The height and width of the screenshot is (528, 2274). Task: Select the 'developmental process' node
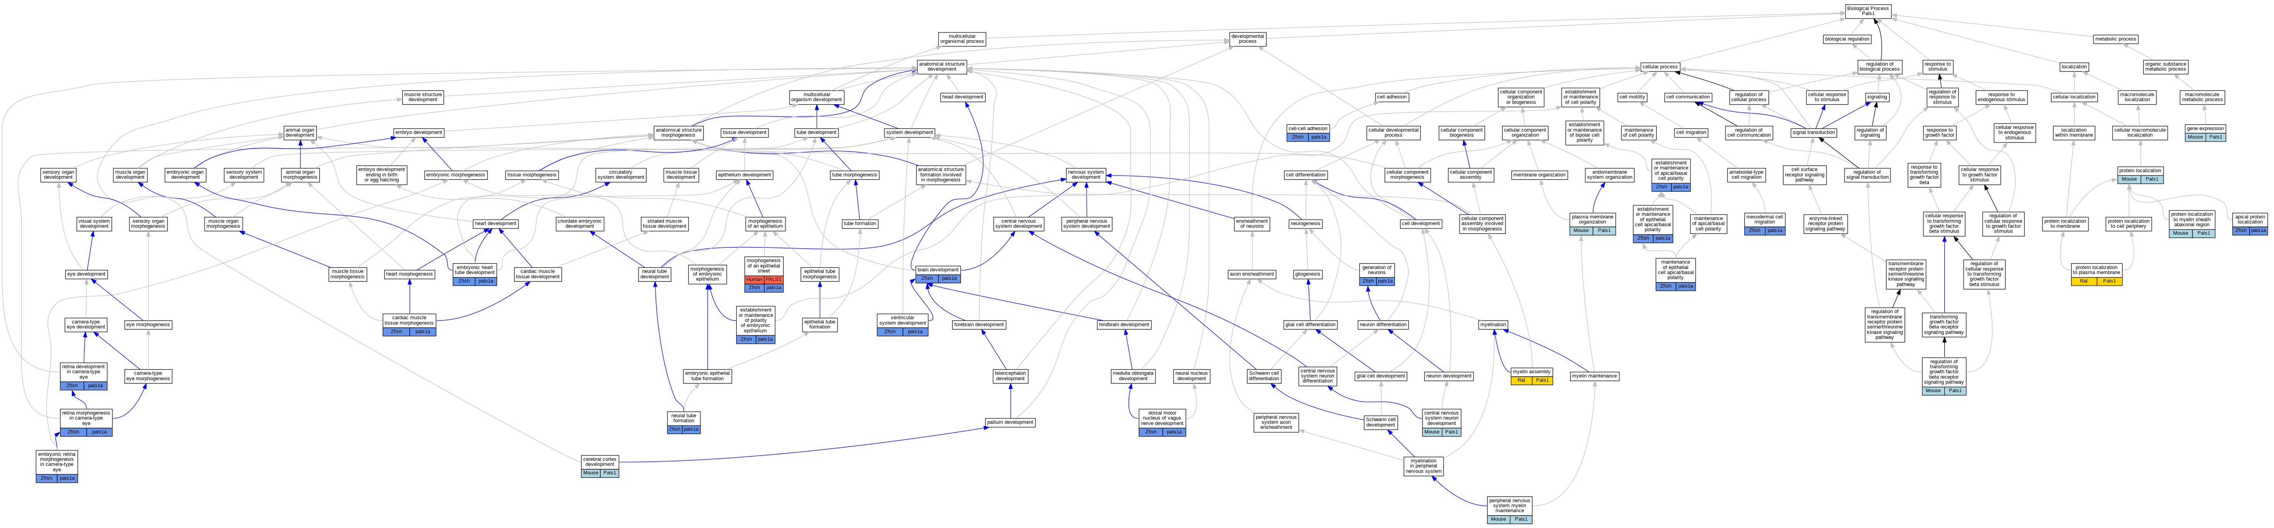[x=1247, y=39]
